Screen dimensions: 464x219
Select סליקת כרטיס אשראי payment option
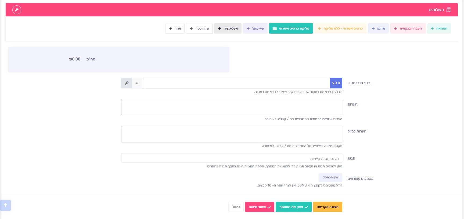click(x=291, y=28)
